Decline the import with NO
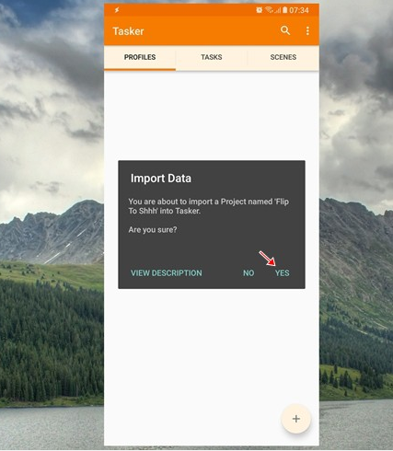393x451 pixels. [x=249, y=273]
